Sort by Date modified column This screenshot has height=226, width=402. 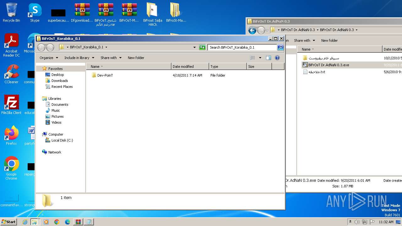190,67
